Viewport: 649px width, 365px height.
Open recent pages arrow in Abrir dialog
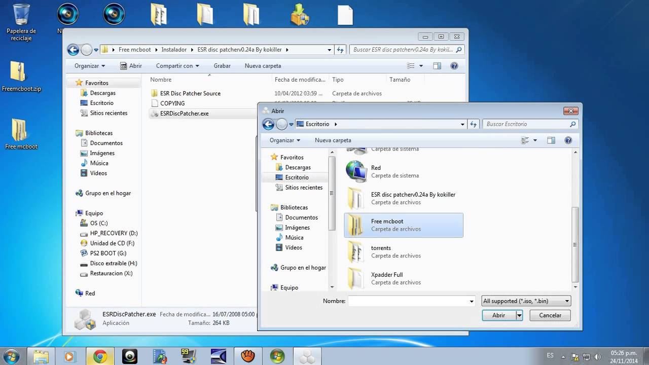[x=292, y=124]
